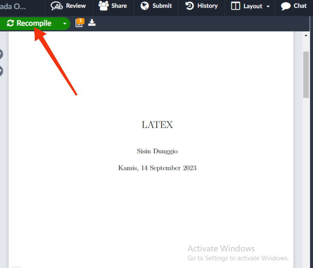This screenshot has width=313, height=268.
Task: Click the project title ending in "ada O..."
Action: [13, 6]
